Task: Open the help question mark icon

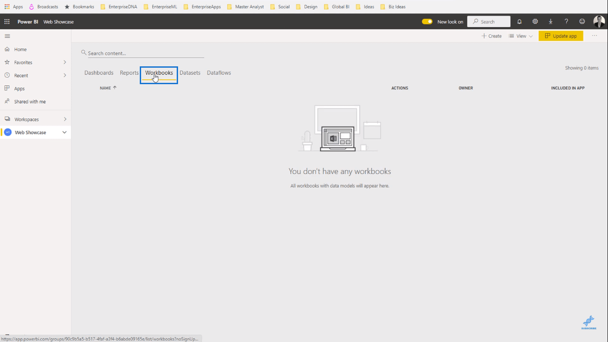Action: point(566,21)
